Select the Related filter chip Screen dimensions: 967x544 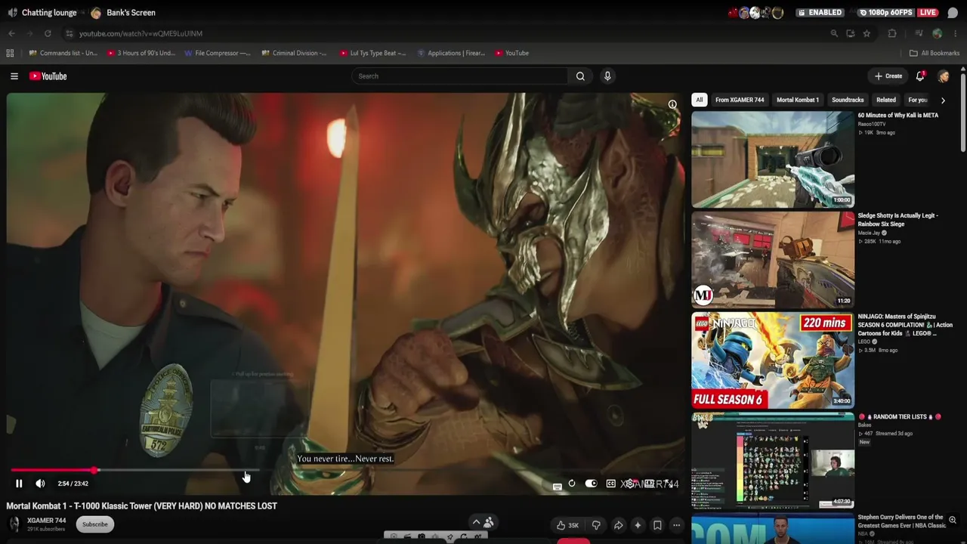tap(886, 100)
